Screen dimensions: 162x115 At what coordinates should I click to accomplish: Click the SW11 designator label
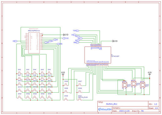pos(50,75)
